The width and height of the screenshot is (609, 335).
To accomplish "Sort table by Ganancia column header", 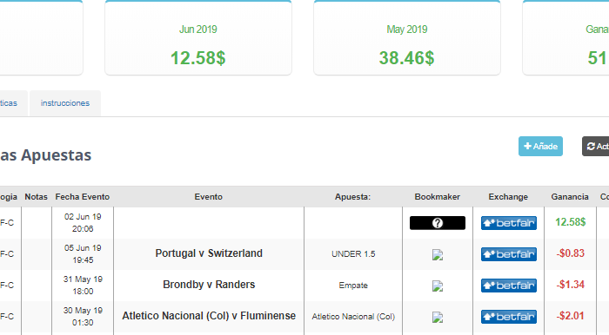I will tap(570, 197).
